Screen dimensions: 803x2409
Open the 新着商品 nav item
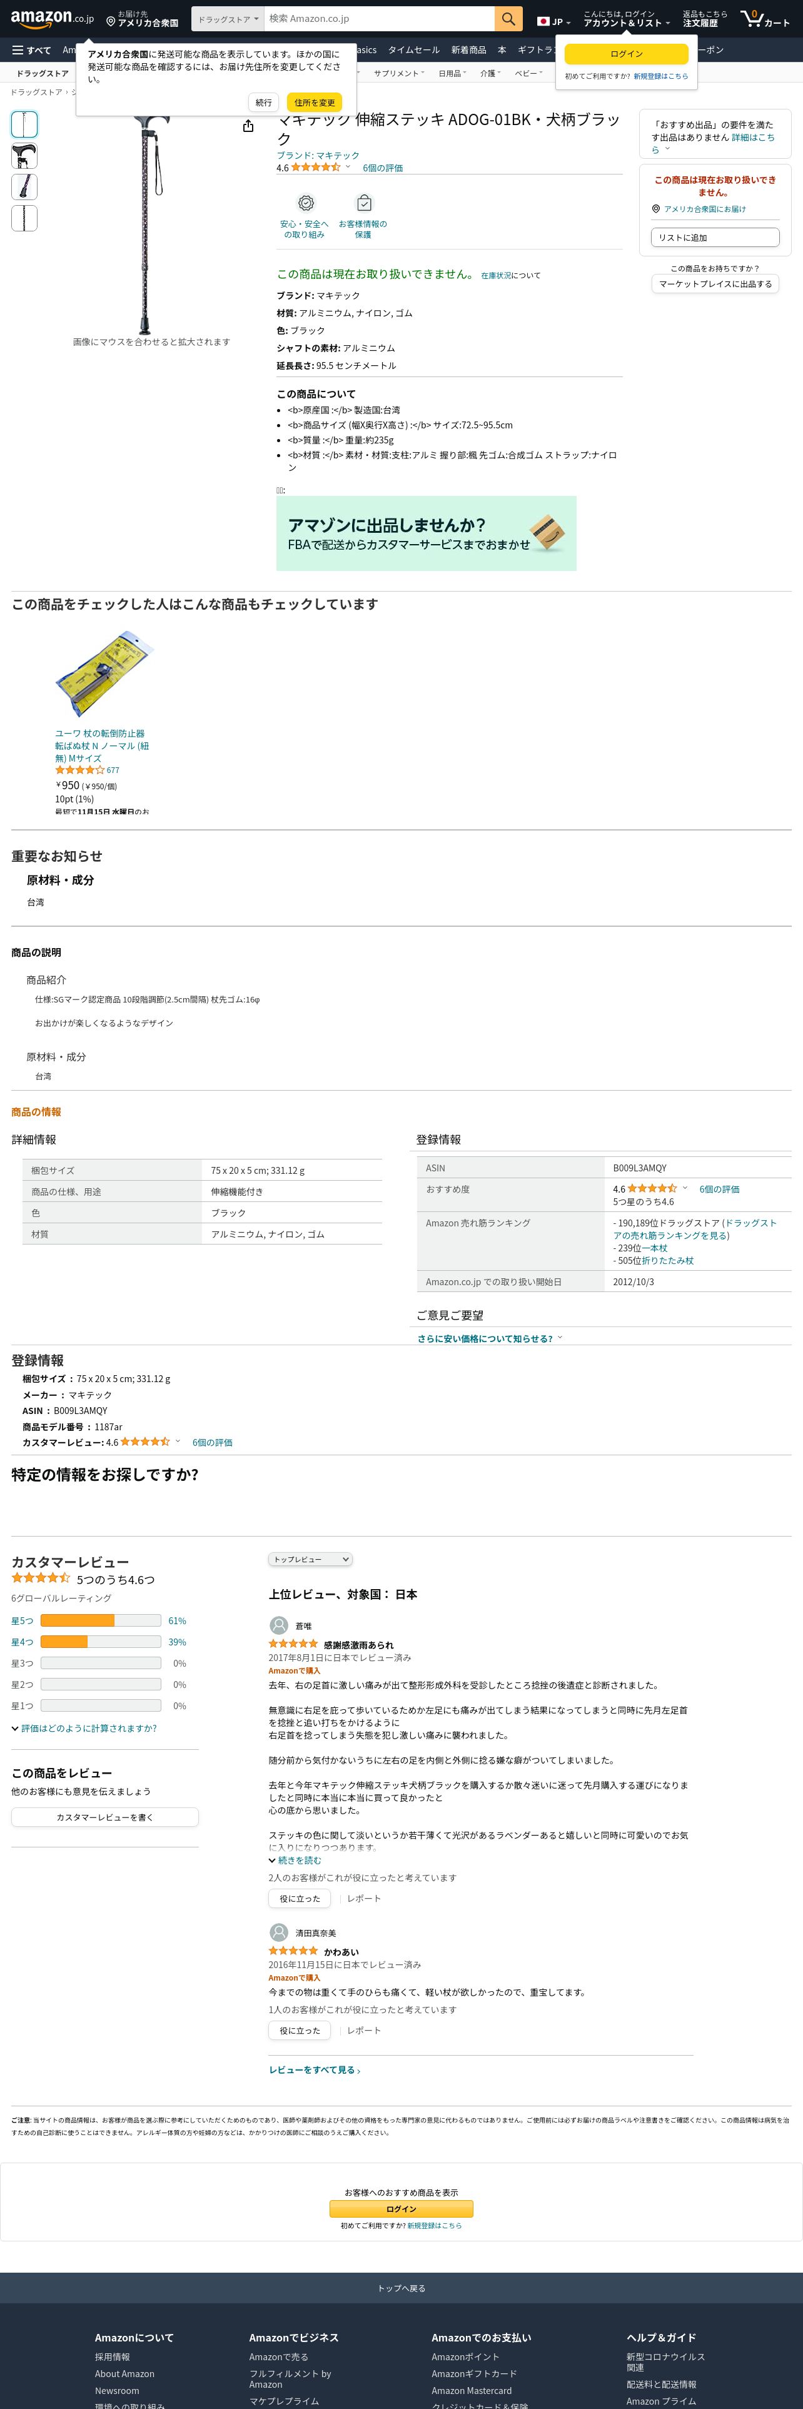pos(468,49)
